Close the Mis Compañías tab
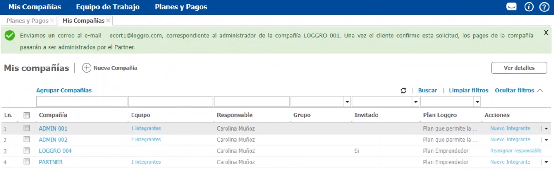 108,21
